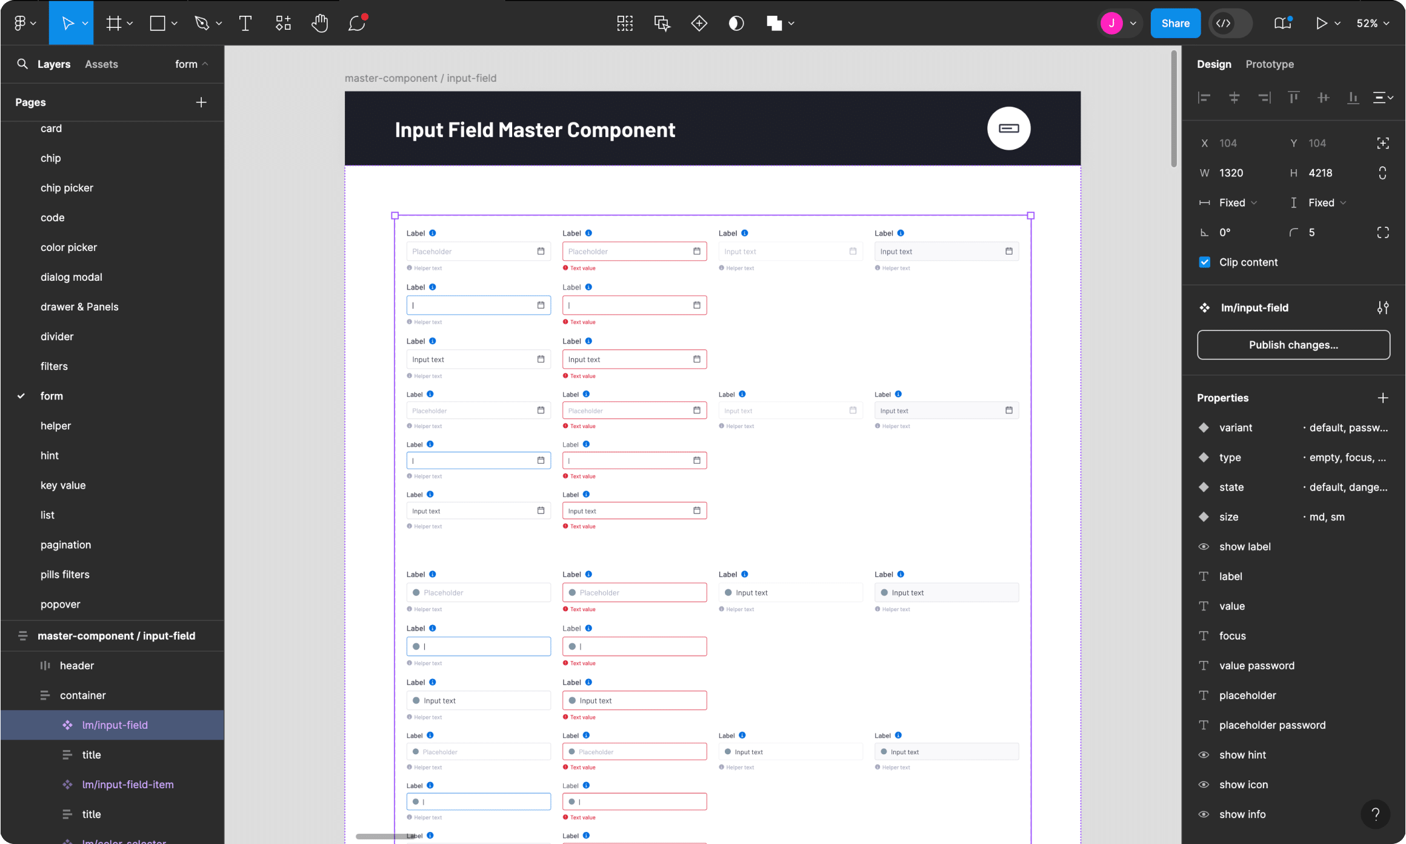This screenshot has height=844, width=1406.
Task: Open independent corners icon
Action: tap(1383, 232)
